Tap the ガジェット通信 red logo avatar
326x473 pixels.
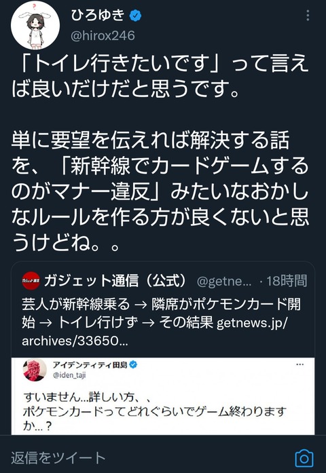(x=31, y=281)
